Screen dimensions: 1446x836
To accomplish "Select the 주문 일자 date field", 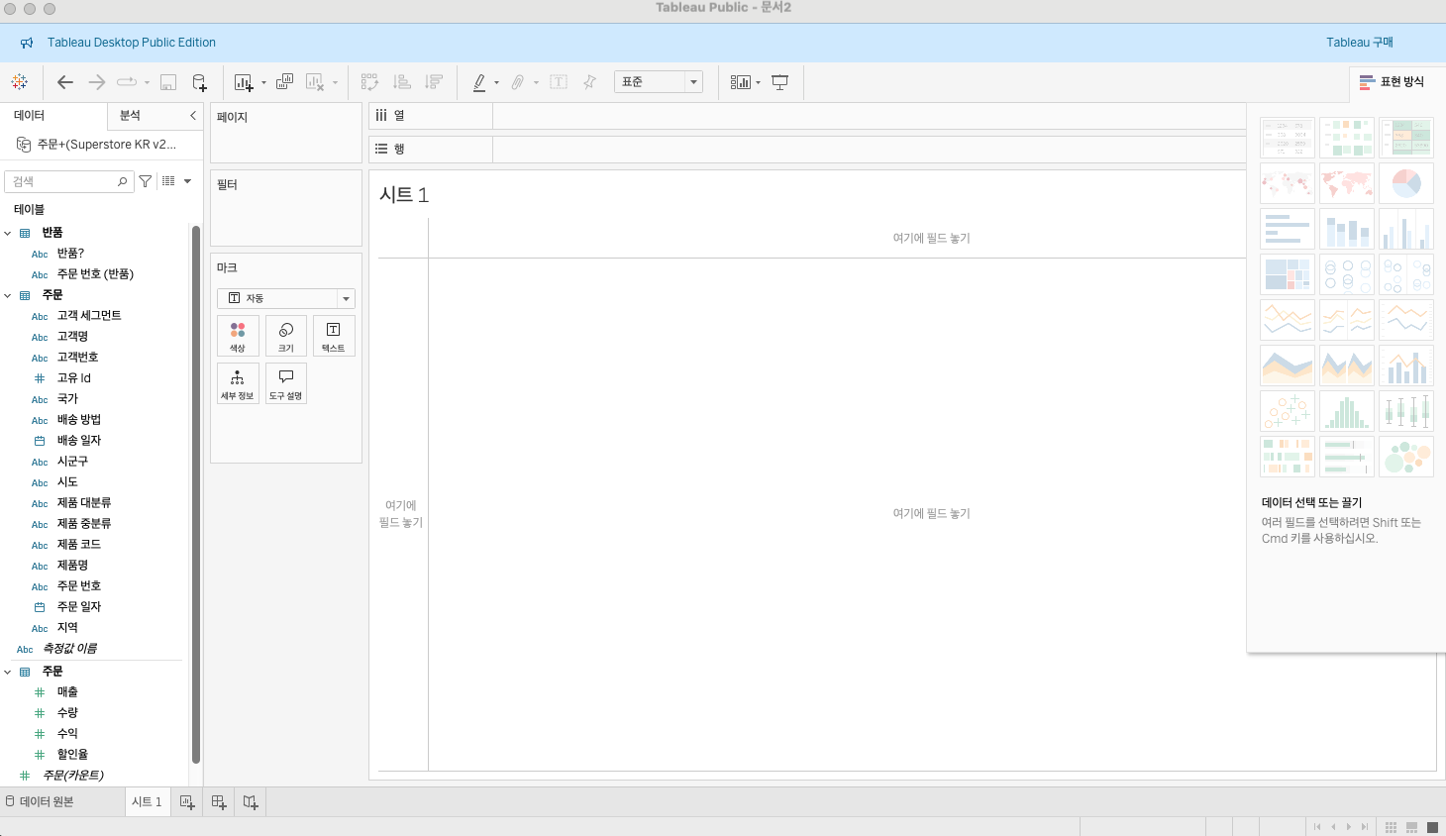I will pyautogui.click(x=79, y=607).
